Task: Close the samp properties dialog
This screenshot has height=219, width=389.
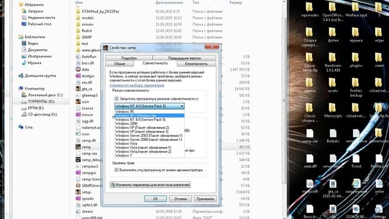Action: coord(212,46)
